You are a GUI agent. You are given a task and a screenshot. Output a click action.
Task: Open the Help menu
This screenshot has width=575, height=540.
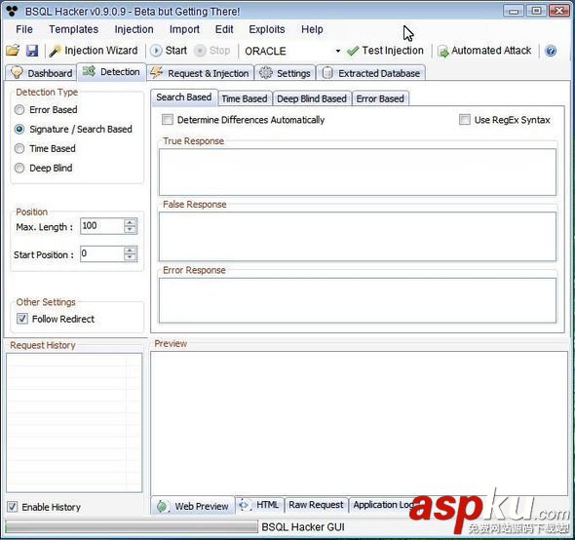coord(312,29)
